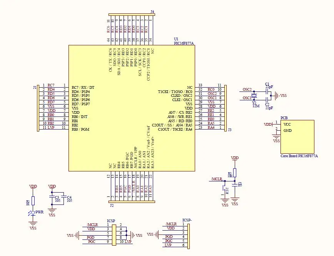The height and width of the screenshot is (256, 334).
Task: Select the '/MCLR / VPP' pin name
Action: 135,158
